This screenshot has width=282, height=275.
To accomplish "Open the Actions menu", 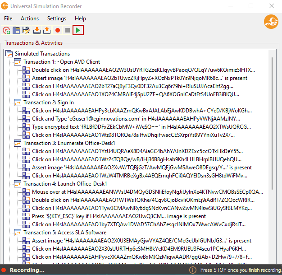I will pos(30,19).
